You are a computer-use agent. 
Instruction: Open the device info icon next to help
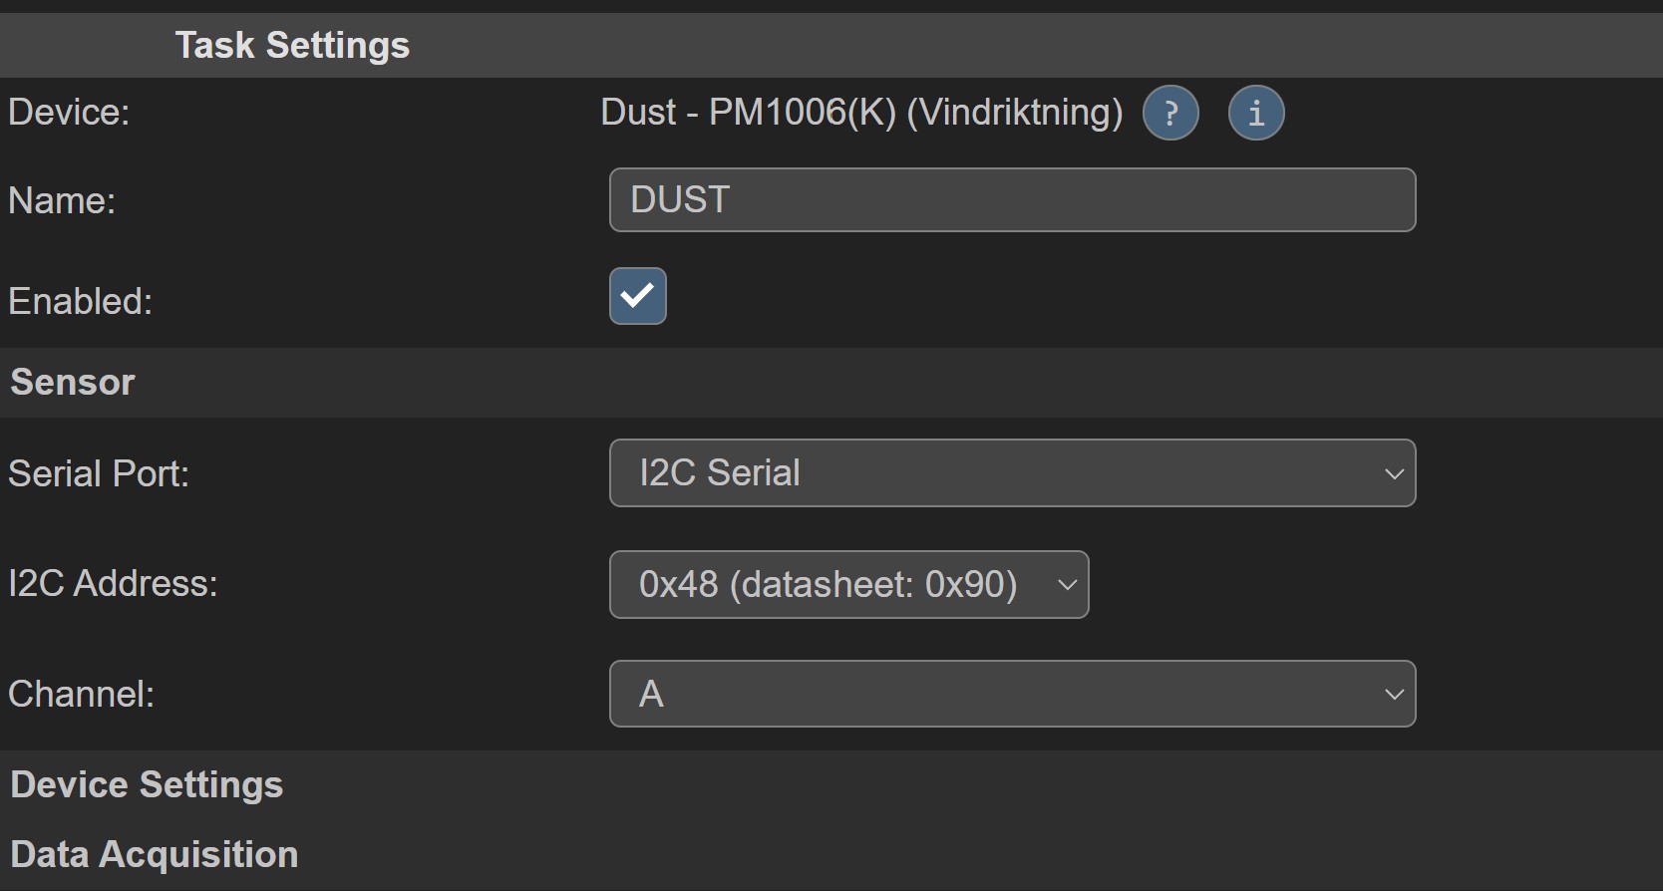click(1255, 113)
